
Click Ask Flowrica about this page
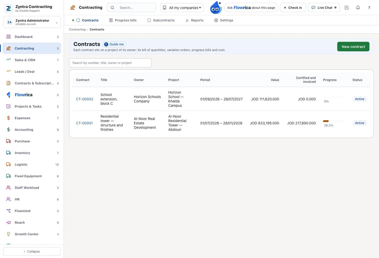(x=251, y=8)
